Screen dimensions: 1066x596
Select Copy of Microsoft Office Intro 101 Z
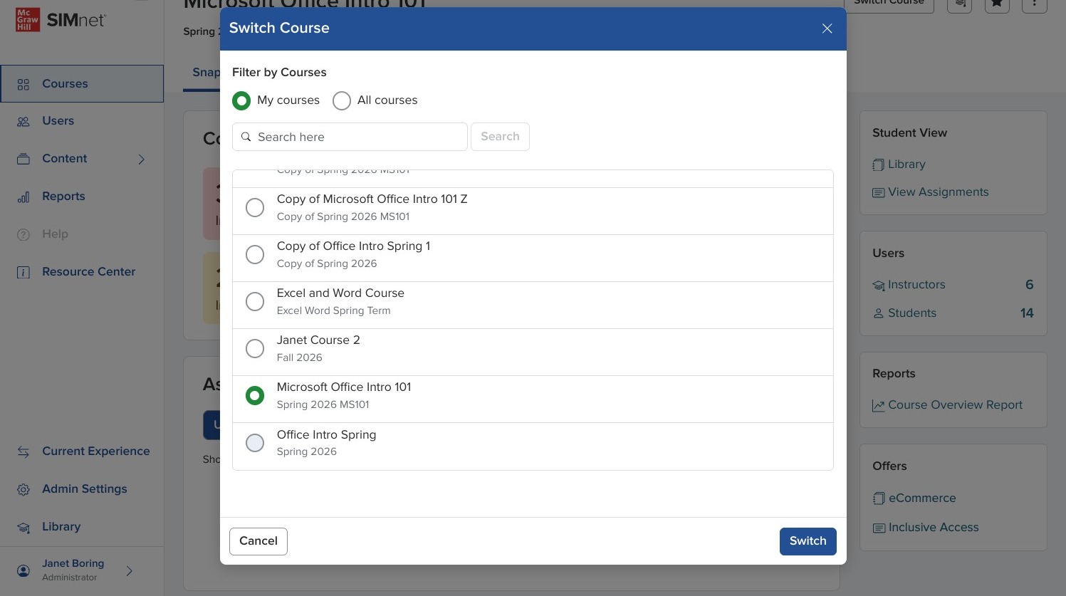[255, 207]
